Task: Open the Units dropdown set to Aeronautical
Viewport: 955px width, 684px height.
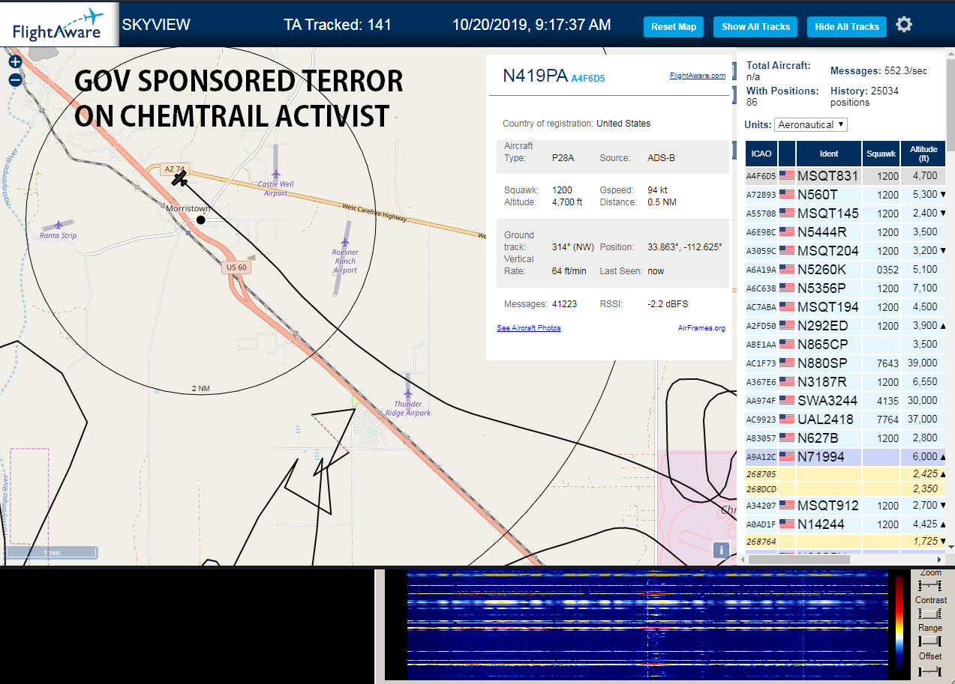Action: coord(811,124)
